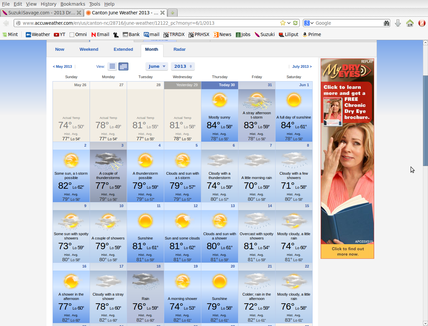Open the June month dropdown

point(156,66)
